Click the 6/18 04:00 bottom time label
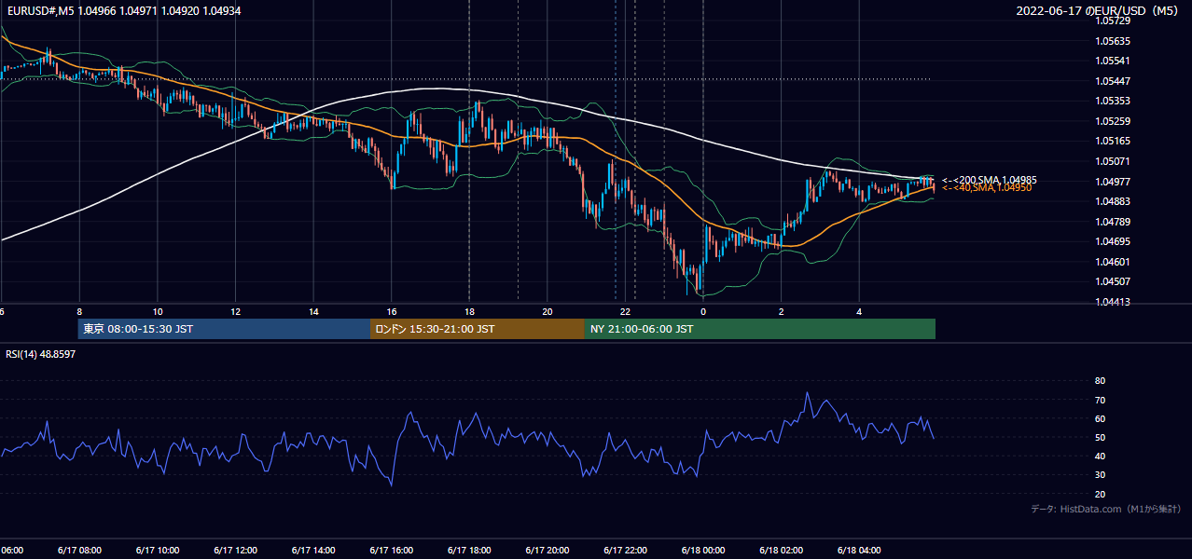This screenshot has width=1192, height=559. (859, 550)
